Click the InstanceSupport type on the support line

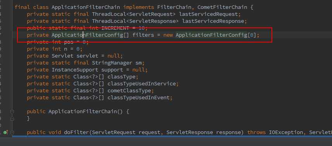pyautogui.click(x=75, y=70)
